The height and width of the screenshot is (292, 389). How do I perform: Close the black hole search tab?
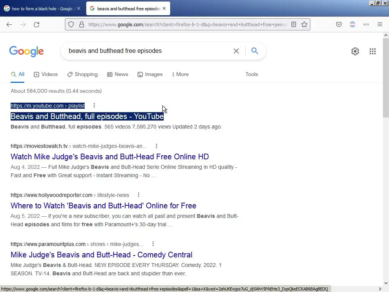pyautogui.click(x=78, y=8)
